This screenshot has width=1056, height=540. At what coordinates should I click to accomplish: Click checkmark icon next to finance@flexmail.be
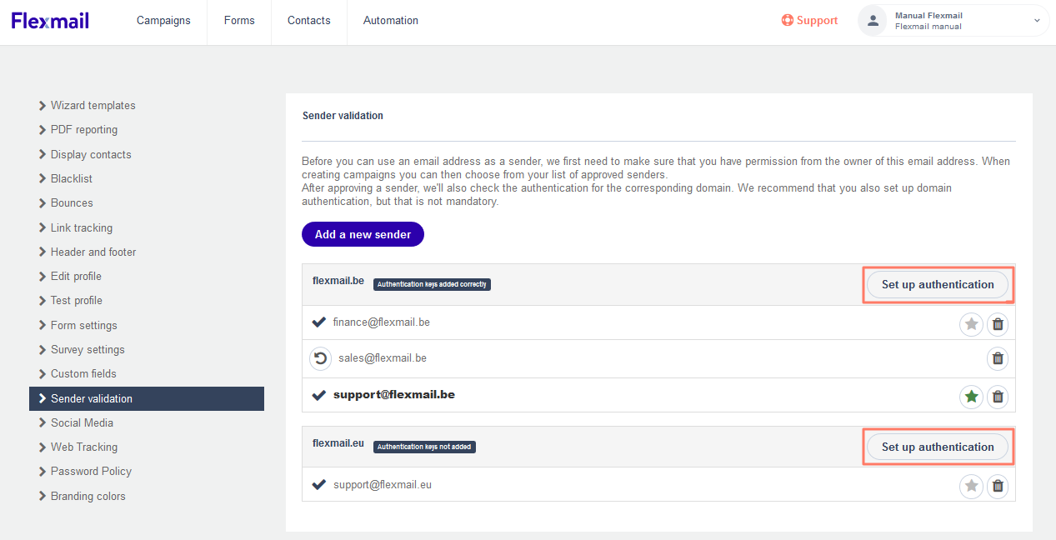click(x=318, y=322)
